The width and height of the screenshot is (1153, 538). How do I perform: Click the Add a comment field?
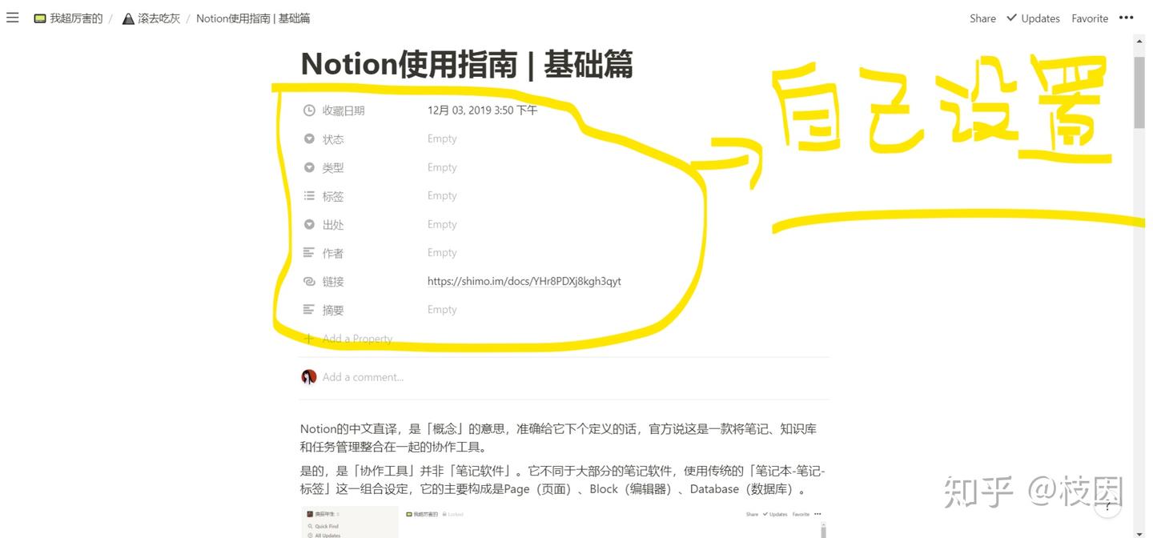[x=363, y=376]
